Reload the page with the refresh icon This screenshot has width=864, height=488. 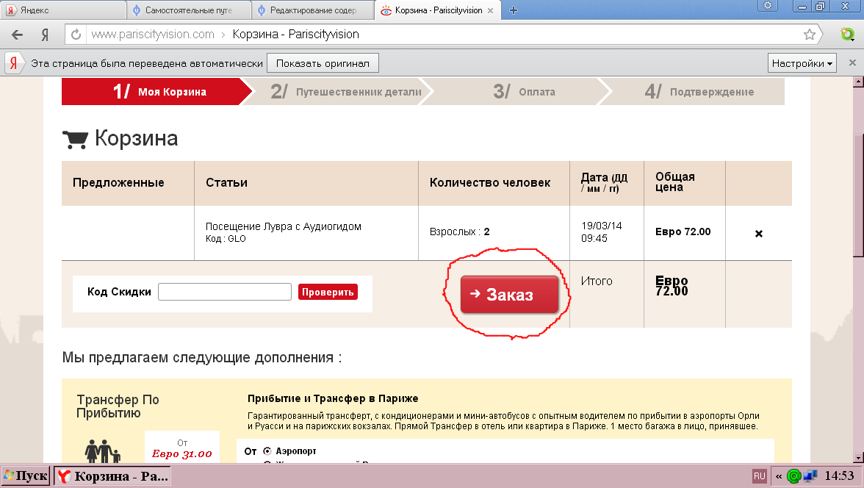pos(76,35)
